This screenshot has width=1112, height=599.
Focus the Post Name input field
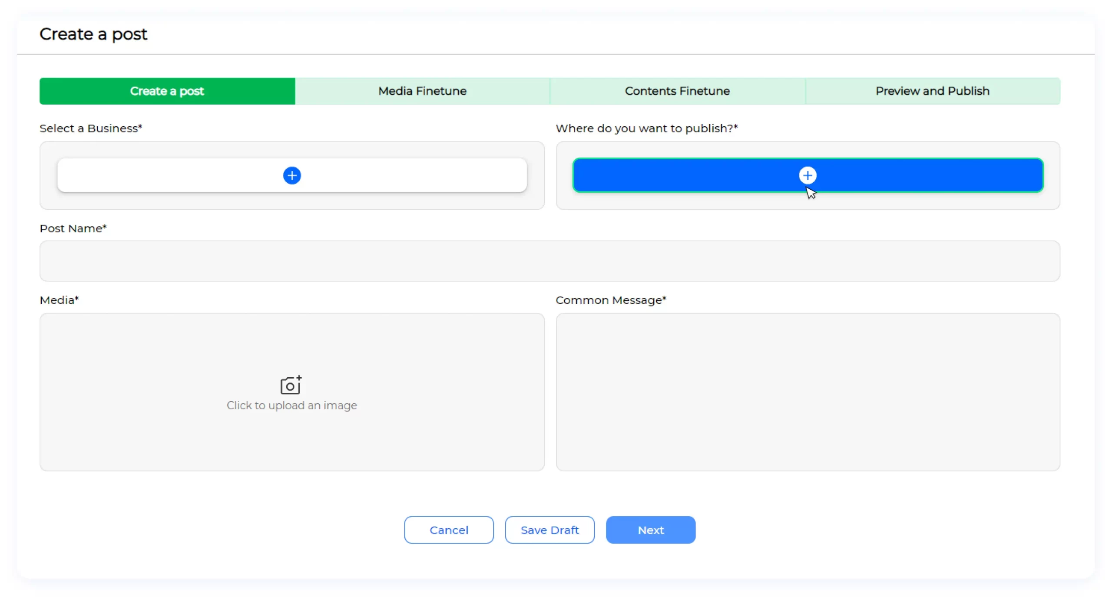click(x=549, y=261)
